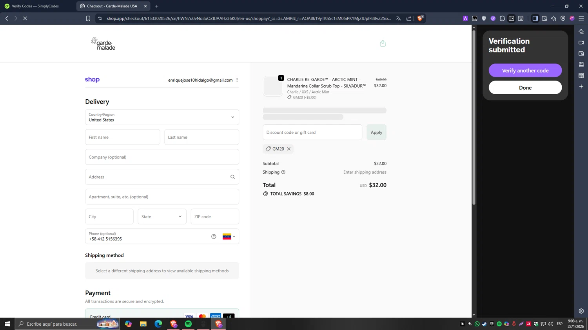Click the phone field help icon

[x=214, y=236]
